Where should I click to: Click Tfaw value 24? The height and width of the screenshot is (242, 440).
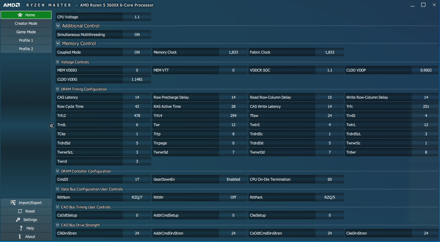[330, 115]
